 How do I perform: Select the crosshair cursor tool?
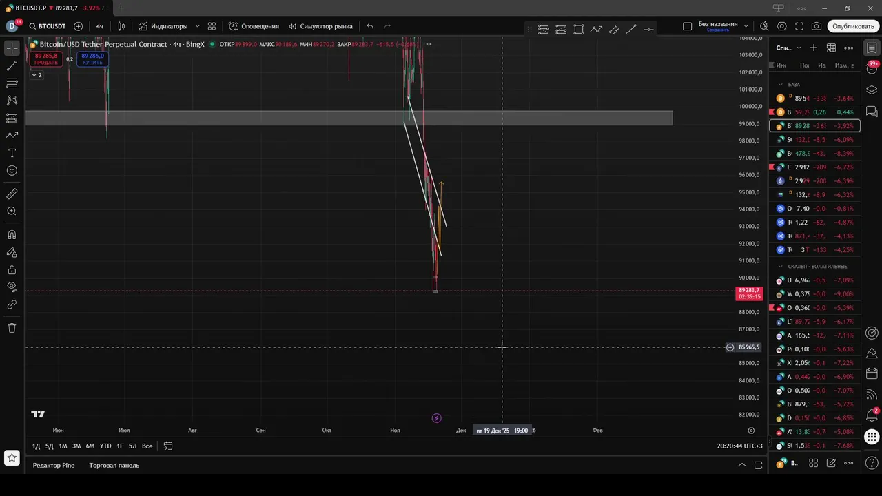pyautogui.click(x=12, y=48)
